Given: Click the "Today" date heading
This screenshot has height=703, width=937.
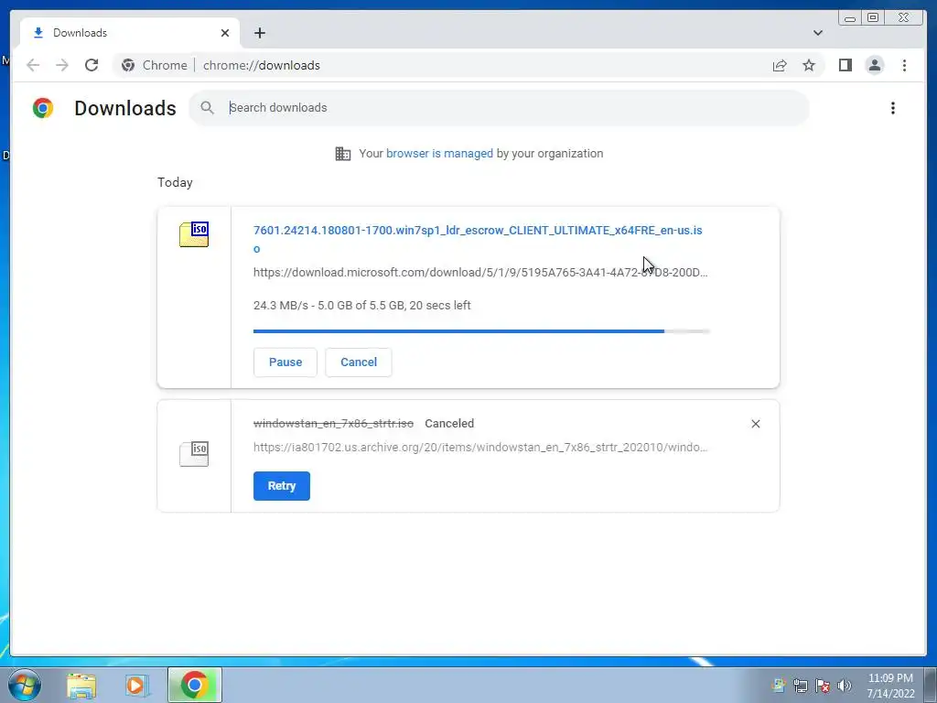Looking at the screenshot, I should tap(175, 183).
